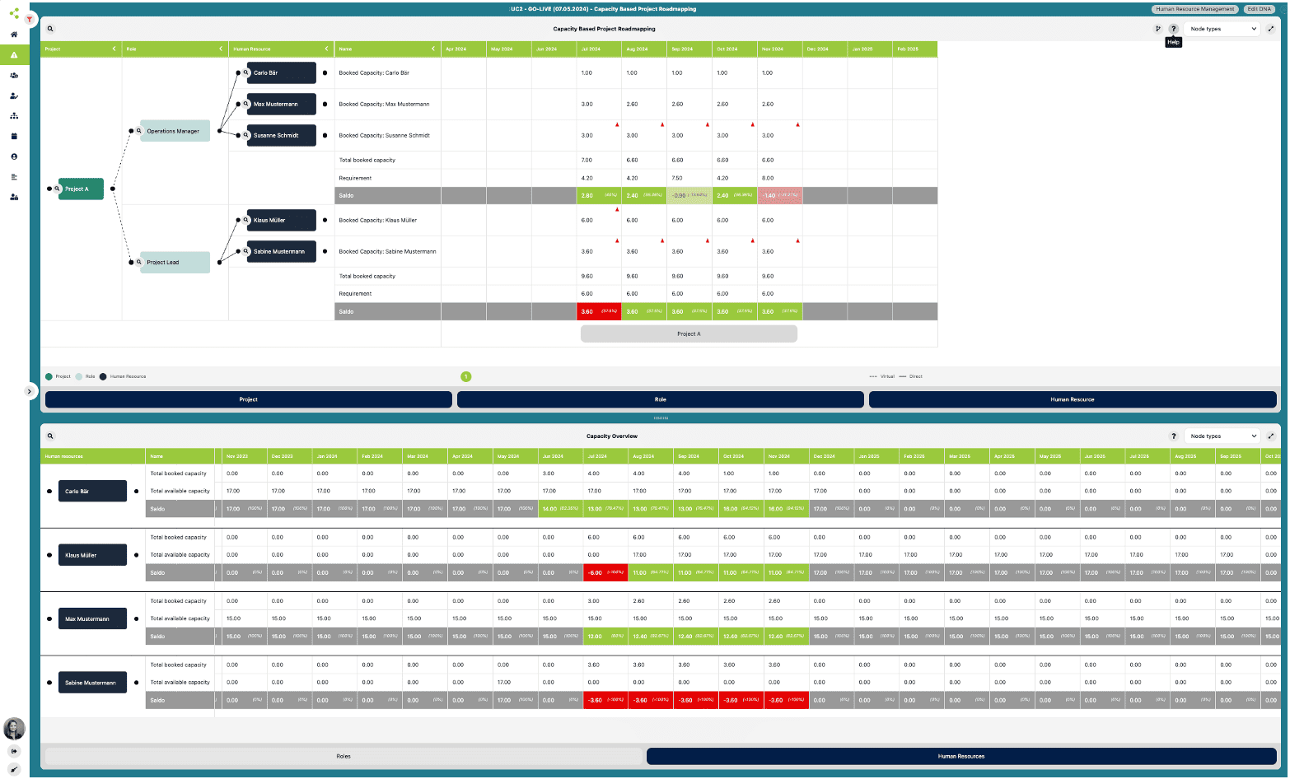Click Human Resource Management button
Image resolution: width=1290 pixels, height=779 pixels.
click(1194, 9)
